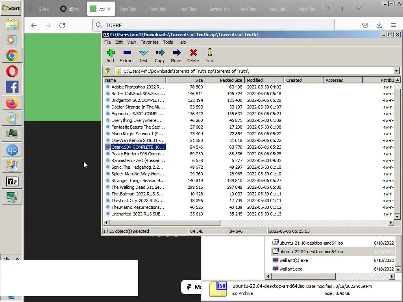Open Facebook shortcut in the sidebar
Image resolution: width=403 pixels, height=302 pixels.
point(12,87)
